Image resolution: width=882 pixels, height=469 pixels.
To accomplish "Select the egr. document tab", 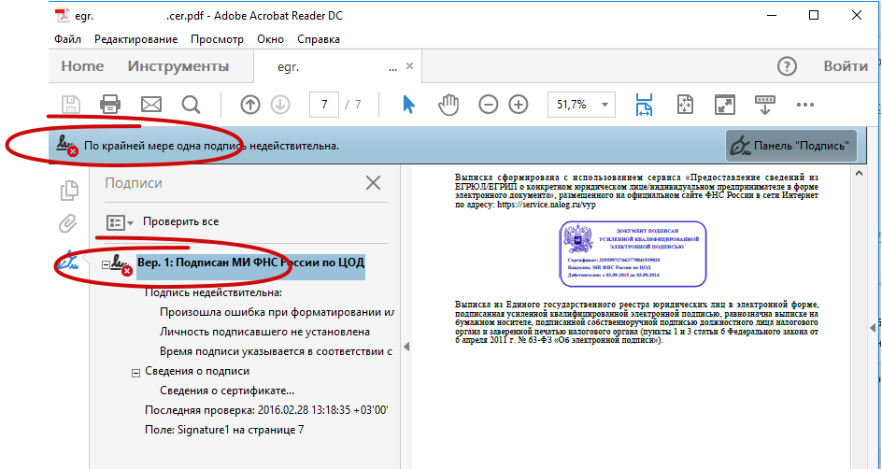I will [x=337, y=66].
